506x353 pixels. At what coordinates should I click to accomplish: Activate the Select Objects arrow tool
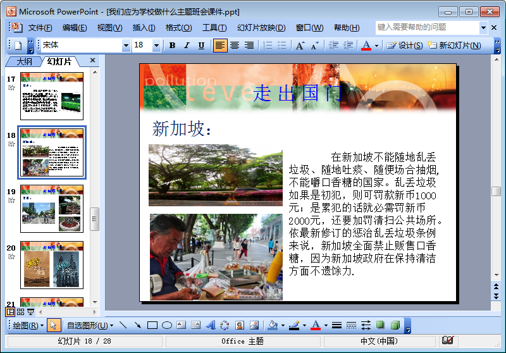[x=54, y=325]
